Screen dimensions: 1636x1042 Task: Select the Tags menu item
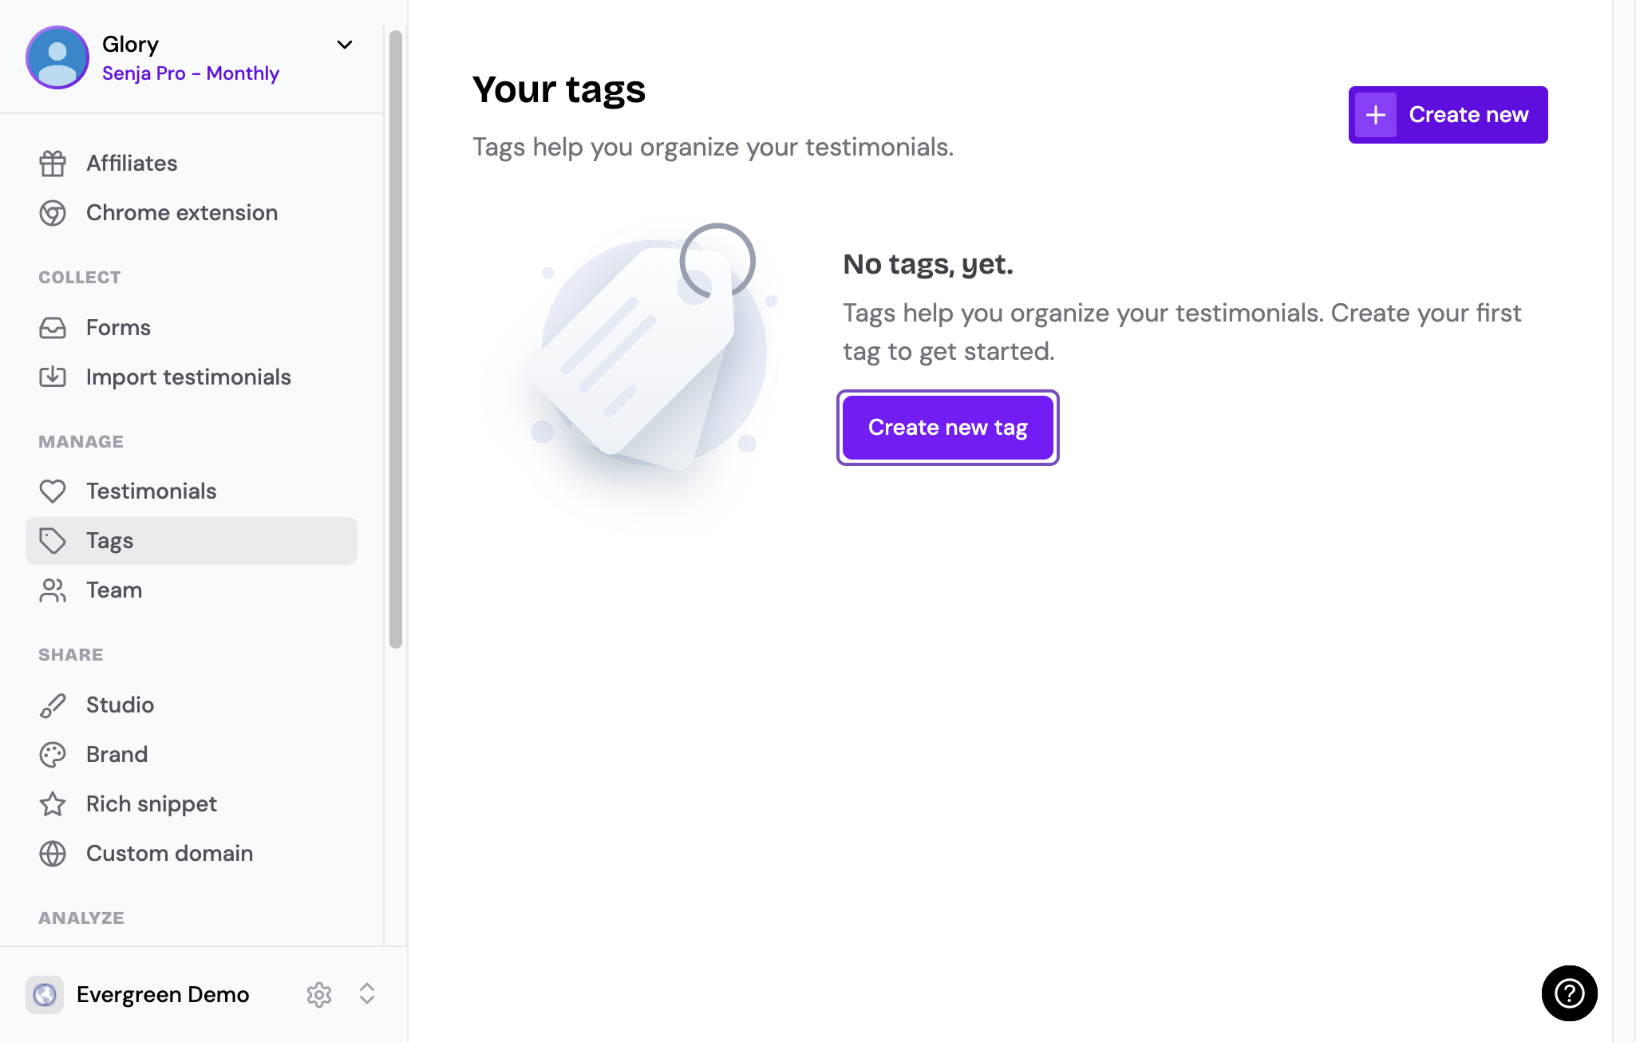[x=192, y=541]
